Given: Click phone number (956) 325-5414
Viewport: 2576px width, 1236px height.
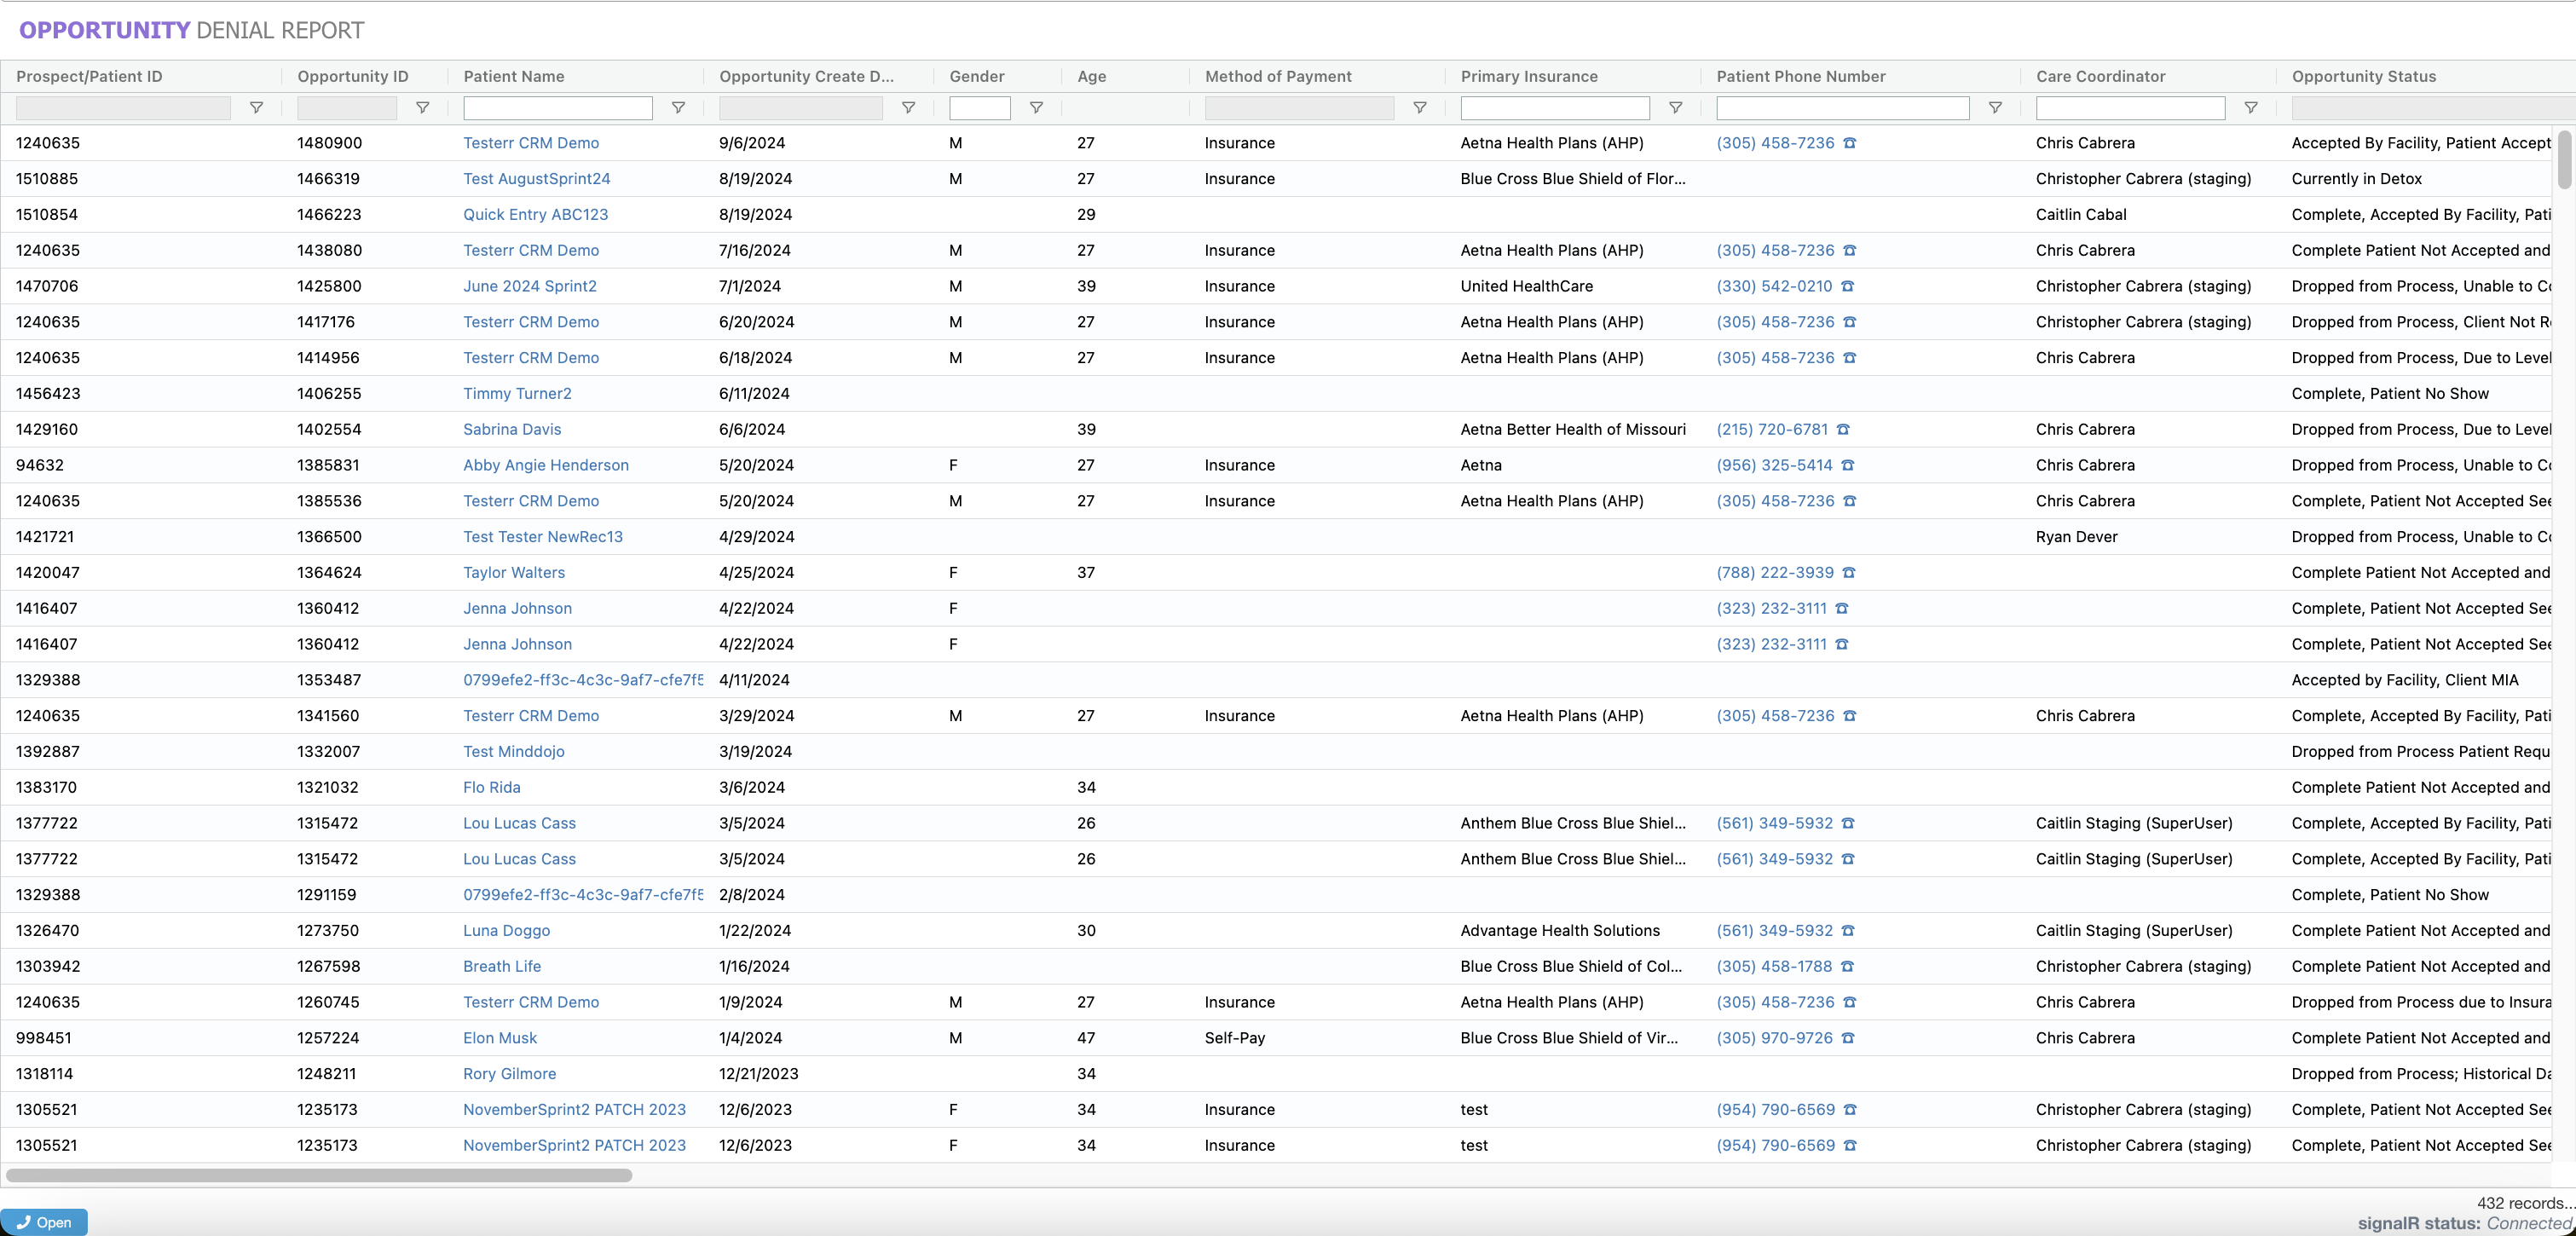Looking at the screenshot, I should tap(1774, 465).
